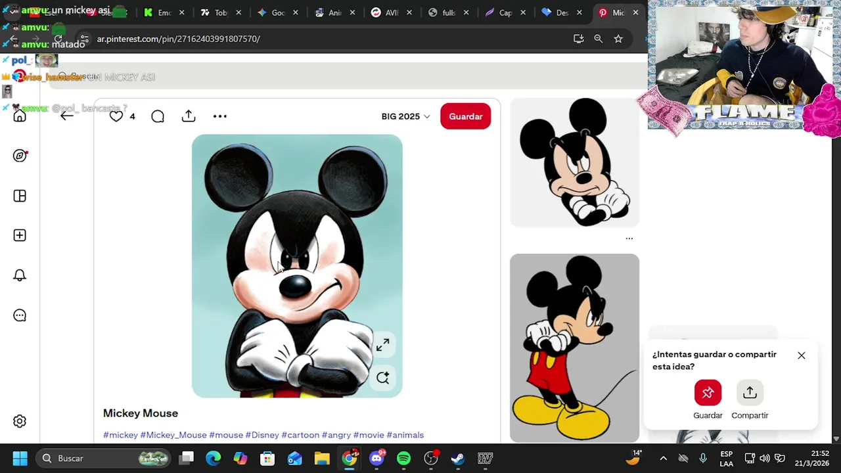The image size is (841, 473).
Task: Expand the BIG 2025 board dropdown
Action: (405, 116)
